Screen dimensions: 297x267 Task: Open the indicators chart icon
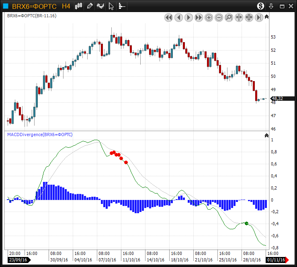coord(100,6)
